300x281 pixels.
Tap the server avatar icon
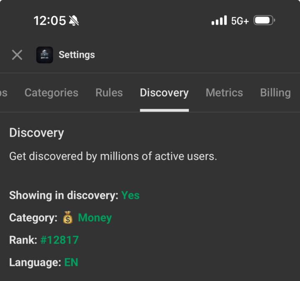tap(45, 55)
